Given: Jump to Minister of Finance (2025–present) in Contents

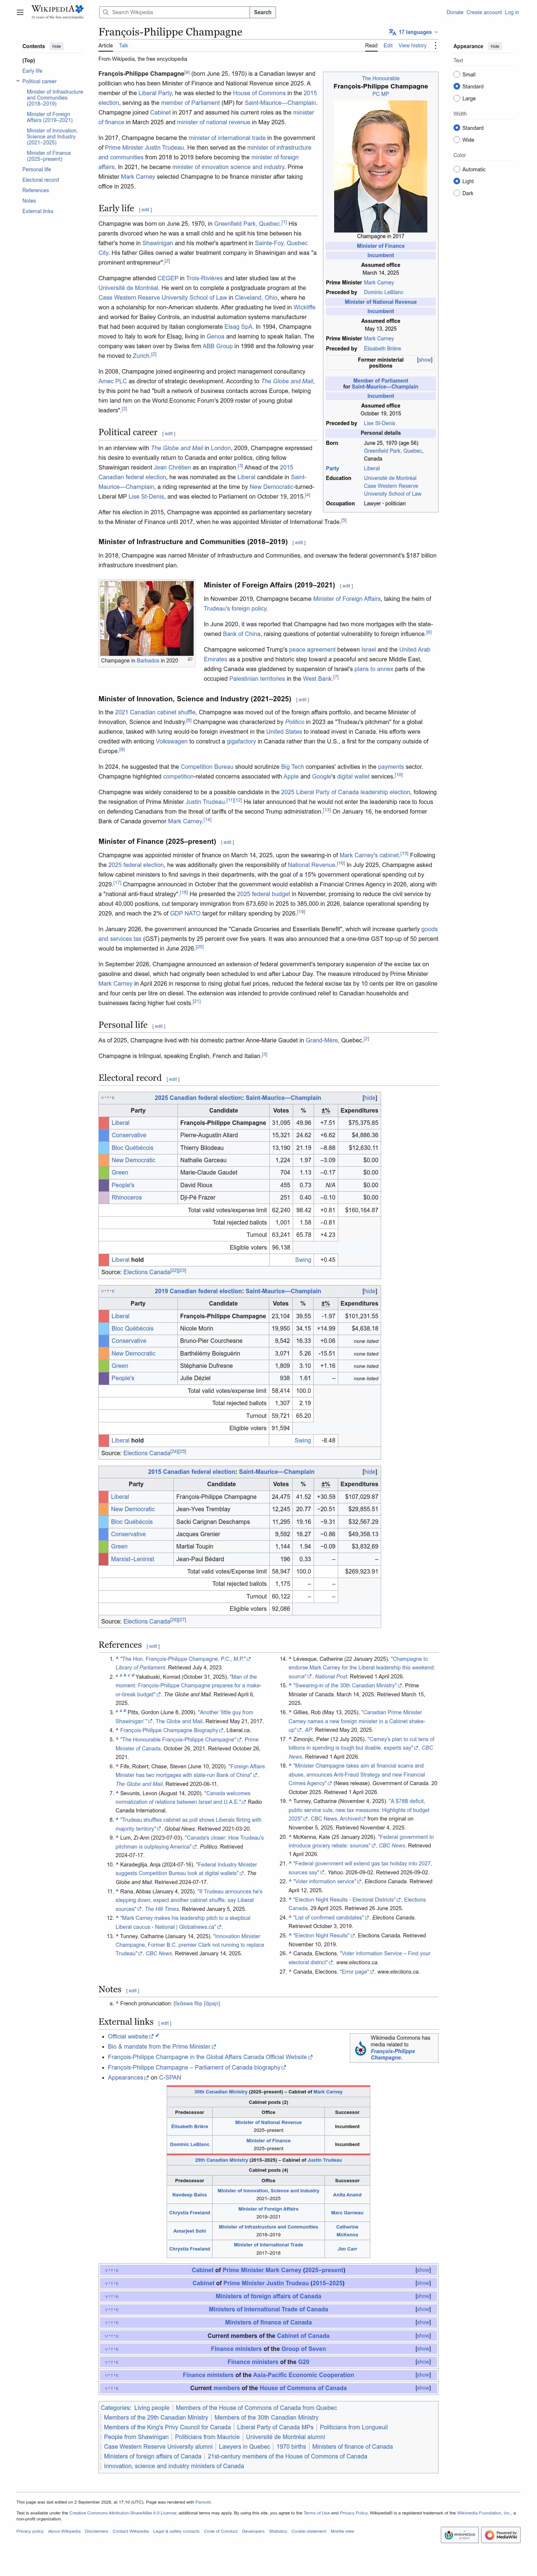Looking at the screenshot, I should coord(49,156).
